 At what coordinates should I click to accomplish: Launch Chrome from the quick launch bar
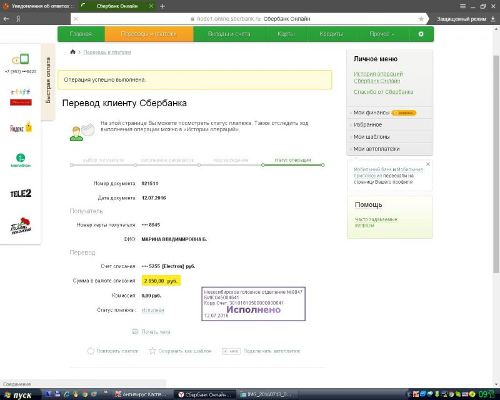pyautogui.click(x=85, y=394)
